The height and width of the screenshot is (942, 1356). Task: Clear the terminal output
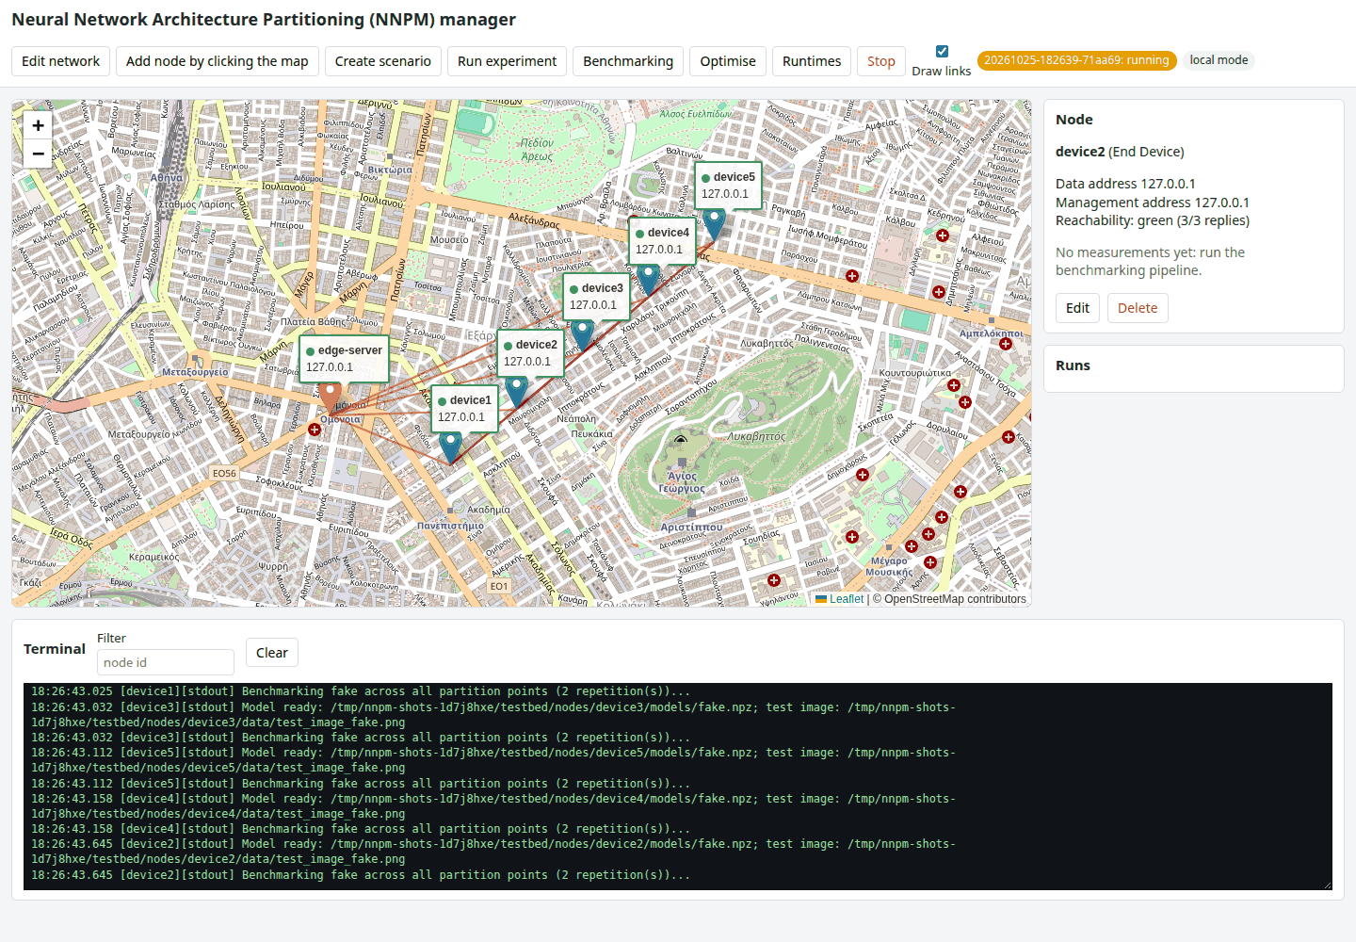272,653
